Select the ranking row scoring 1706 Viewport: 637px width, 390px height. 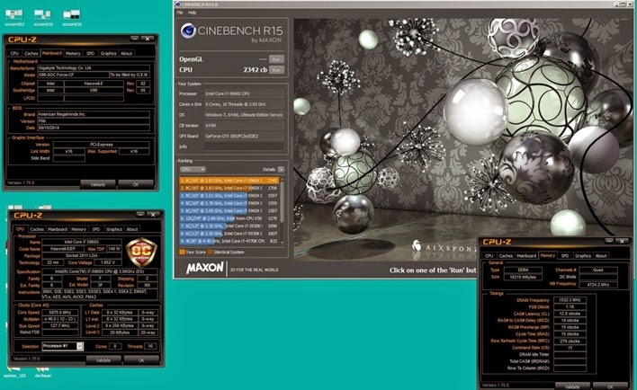[229, 188]
